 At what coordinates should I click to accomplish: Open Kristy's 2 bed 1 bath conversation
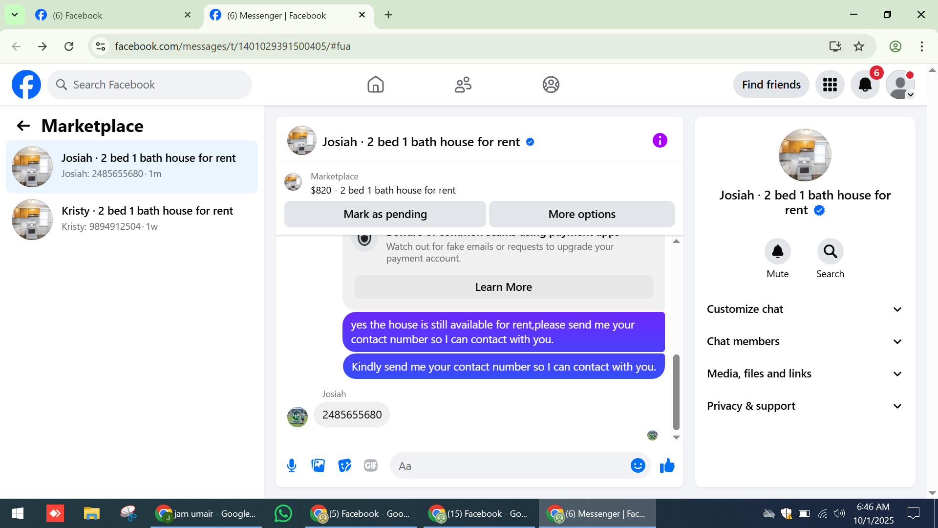click(x=132, y=220)
